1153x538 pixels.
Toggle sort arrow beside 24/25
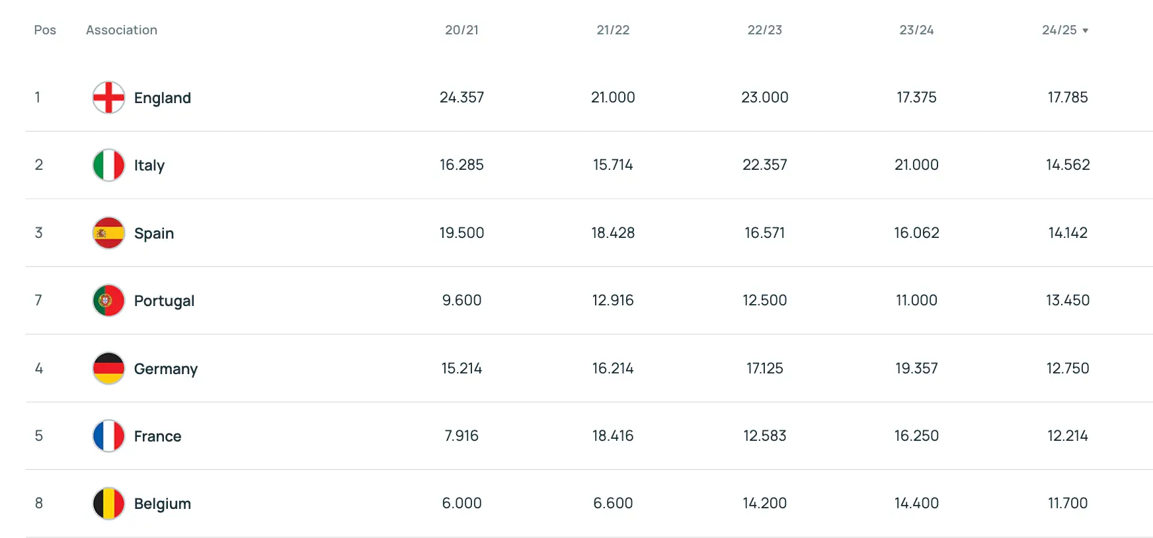(1085, 30)
